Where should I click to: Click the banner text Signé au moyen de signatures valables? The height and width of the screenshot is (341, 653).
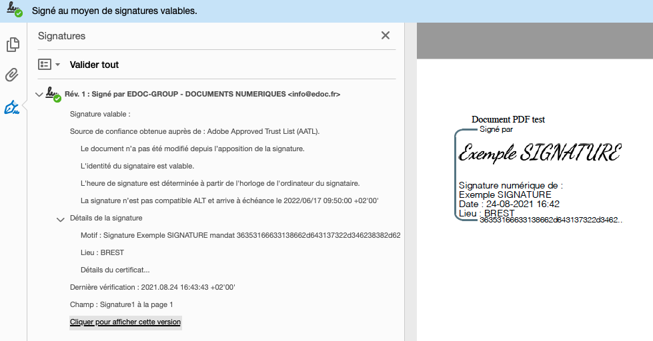115,11
